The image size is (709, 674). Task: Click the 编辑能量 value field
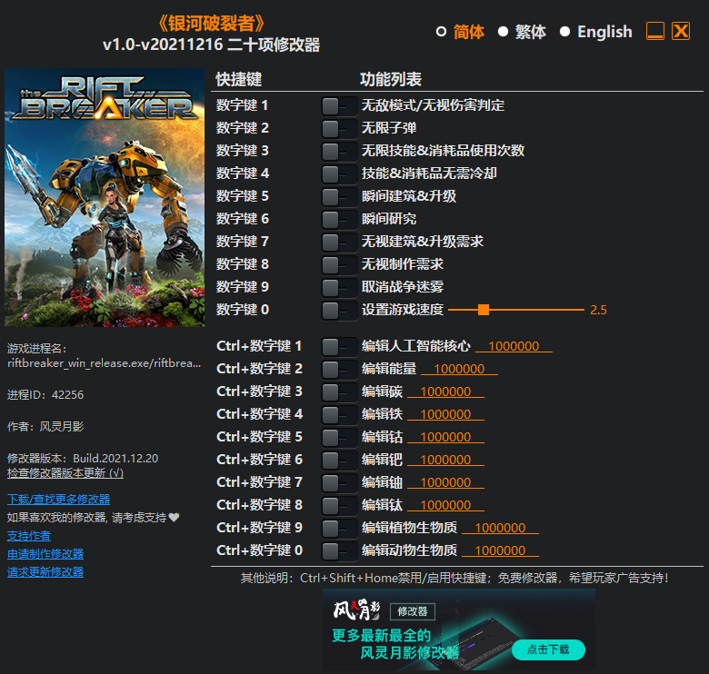point(459,369)
